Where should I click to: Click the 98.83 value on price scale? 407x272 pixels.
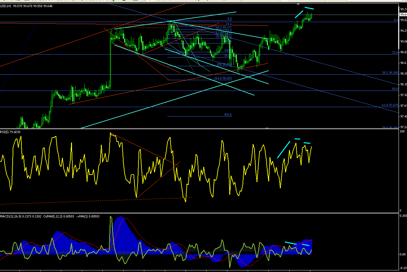pos(403,52)
